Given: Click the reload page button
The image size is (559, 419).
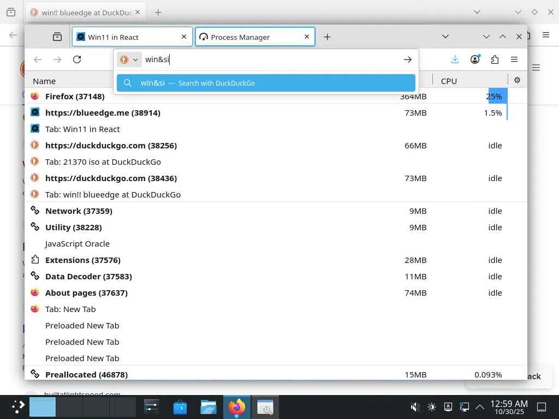Looking at the screenshot, I should pyautogui.click(x=77, y=59).
